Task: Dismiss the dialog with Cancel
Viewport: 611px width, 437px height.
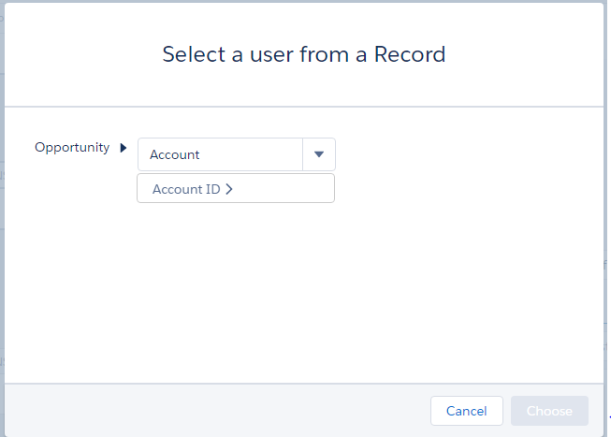Action: pyautogui.click(x=466, y=411)
